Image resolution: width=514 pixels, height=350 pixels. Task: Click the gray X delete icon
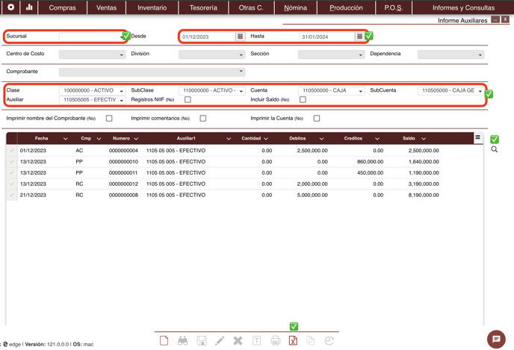click(238, 341)
